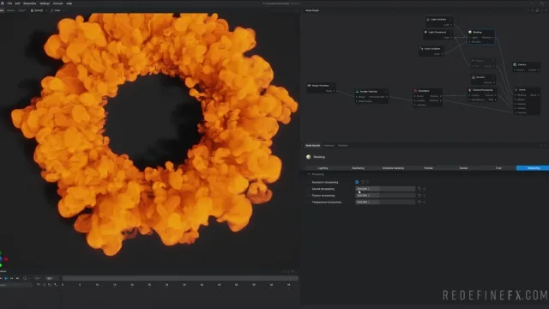Adjust the Flames sharpening slider
549x309 pixels.
385,196
